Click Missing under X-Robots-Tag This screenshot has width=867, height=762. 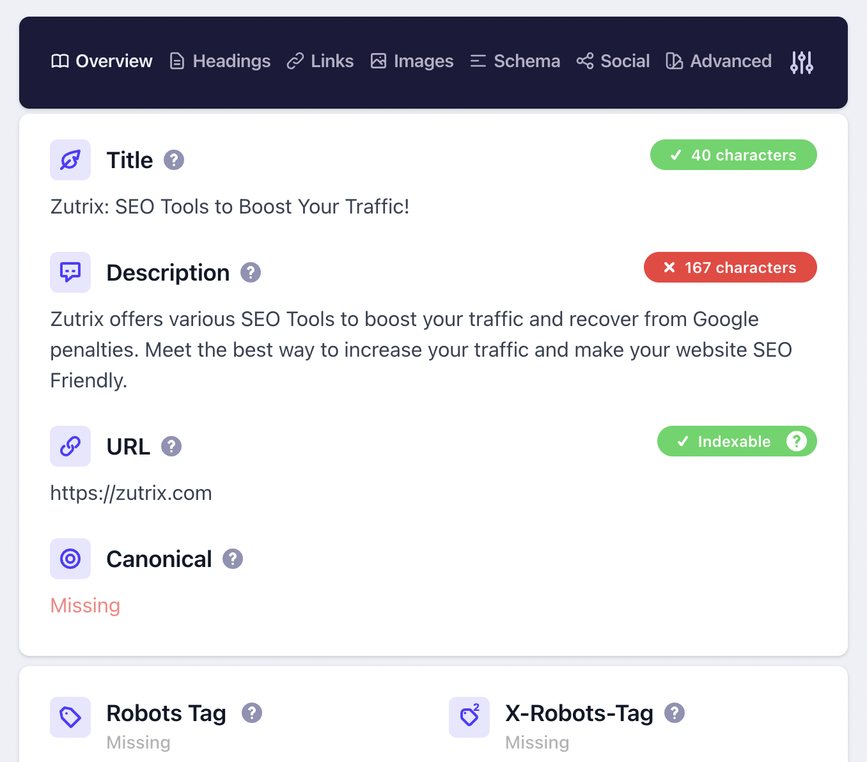pyautogui.click(x=537, y=742)
